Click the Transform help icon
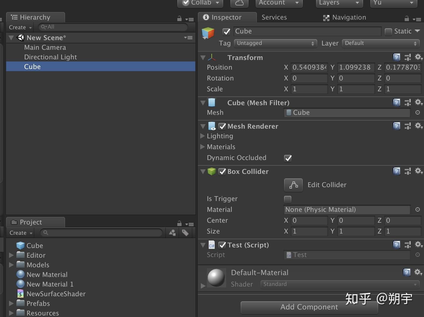 [x=397, y=57]
